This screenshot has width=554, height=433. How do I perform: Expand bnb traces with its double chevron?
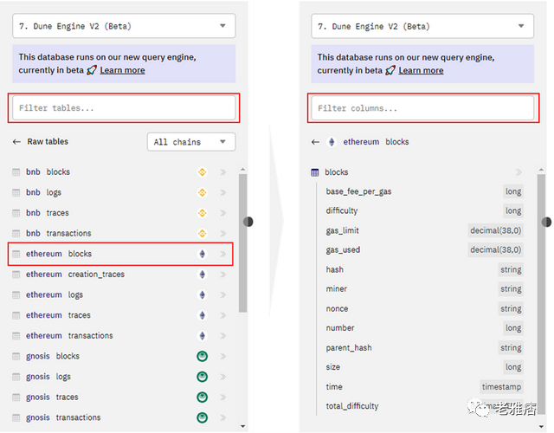tap(223, 213)
